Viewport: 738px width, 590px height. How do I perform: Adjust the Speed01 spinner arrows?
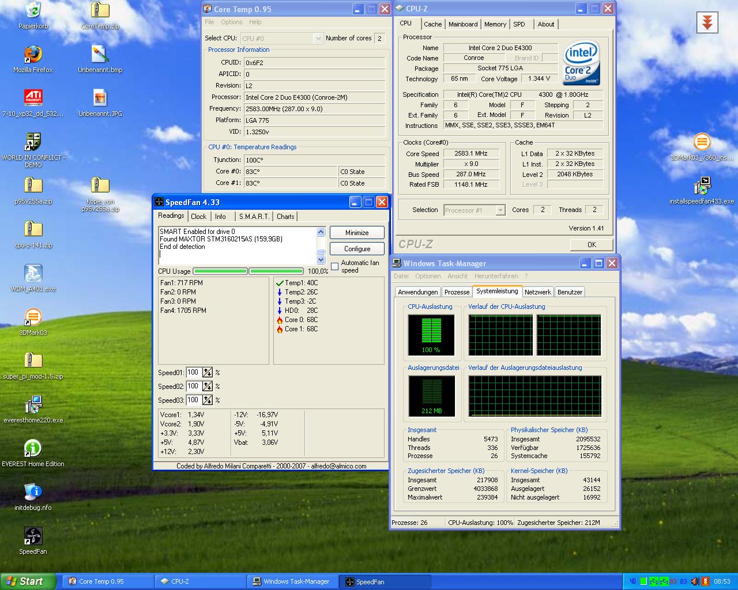[x=208, y=373]
